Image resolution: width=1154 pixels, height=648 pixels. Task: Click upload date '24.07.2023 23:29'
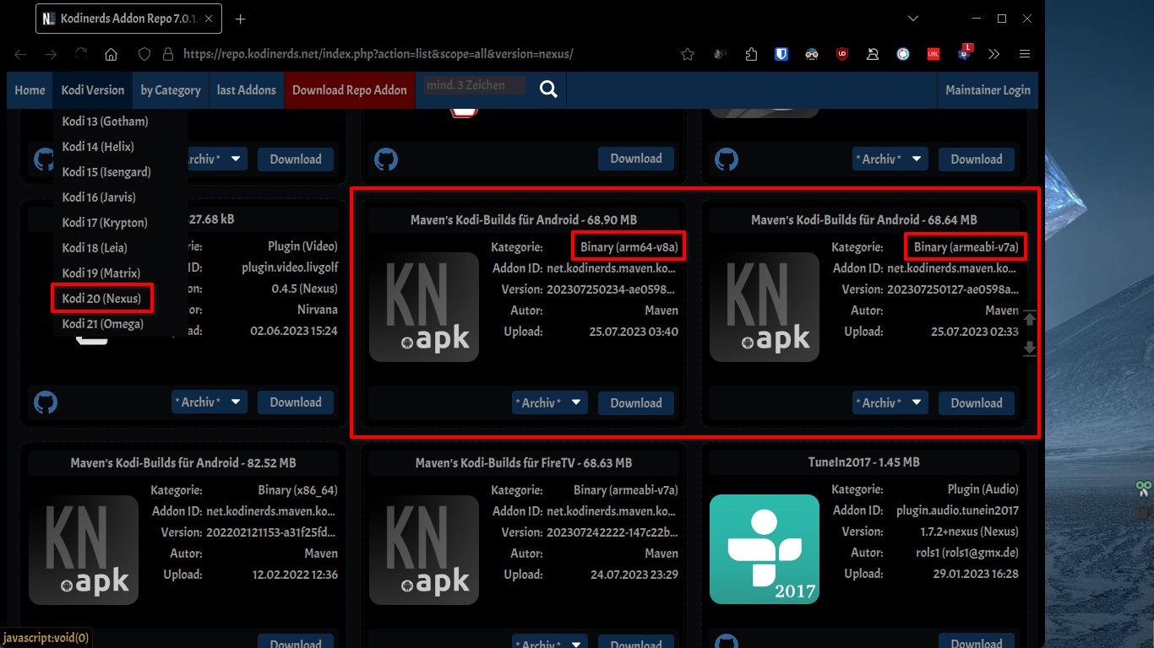(634, 574)
